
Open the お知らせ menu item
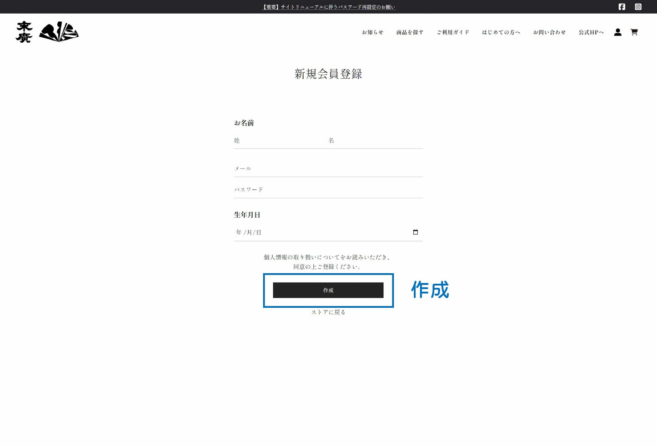[372, 32]
